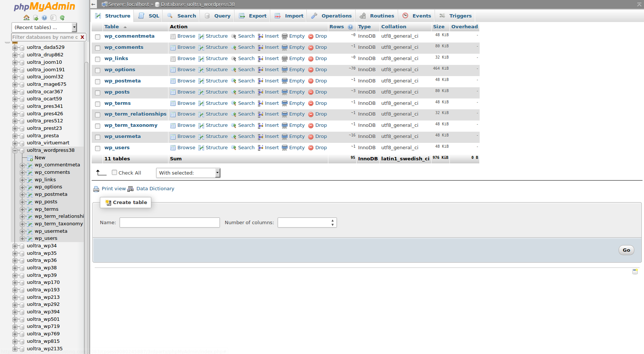Image resolution: width=644 pixels, height=354 pixels.
Task: Click the server icon in breadcrumb
Action: tap(105, 4)
